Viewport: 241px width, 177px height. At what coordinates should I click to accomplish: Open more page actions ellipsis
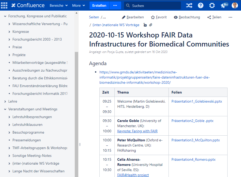click(x=230, y=17)
